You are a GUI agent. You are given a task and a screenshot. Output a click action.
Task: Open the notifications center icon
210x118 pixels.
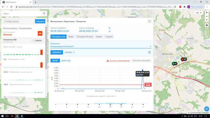[206, 116]
